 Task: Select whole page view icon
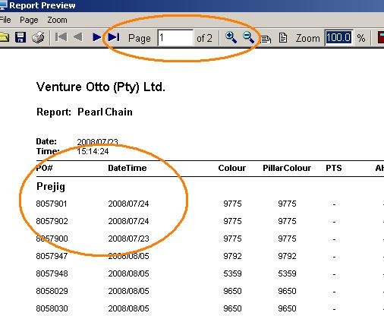coord(283,38)
